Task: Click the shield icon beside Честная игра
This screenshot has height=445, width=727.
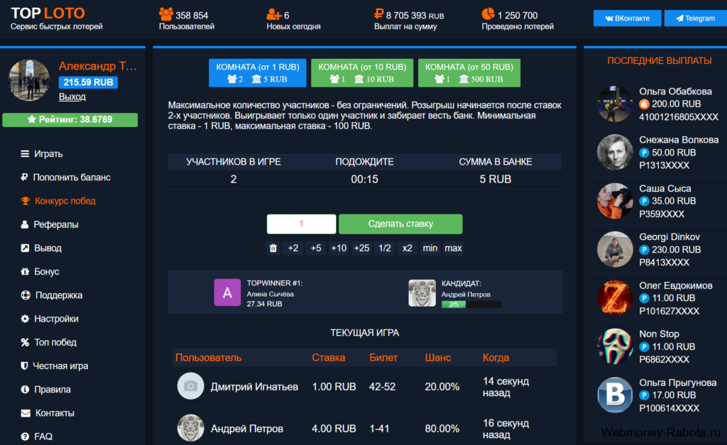Action: pyautogui.click(x=25, y=366)
